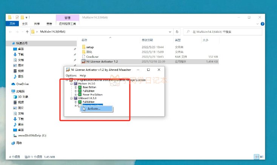Screen dimensions: 277x165
Task: Collapse the Licenses root folder node
Action: point(67,80)
